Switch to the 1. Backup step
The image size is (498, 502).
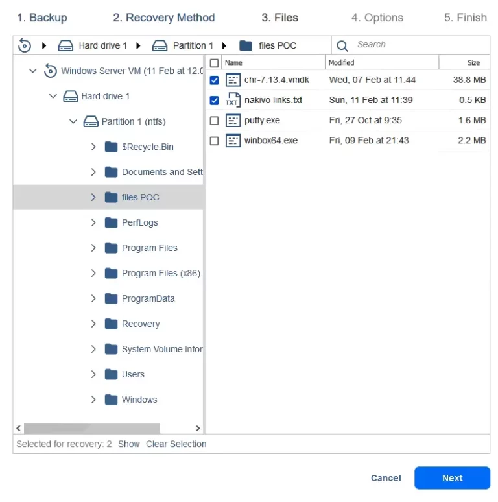(41, 18)
